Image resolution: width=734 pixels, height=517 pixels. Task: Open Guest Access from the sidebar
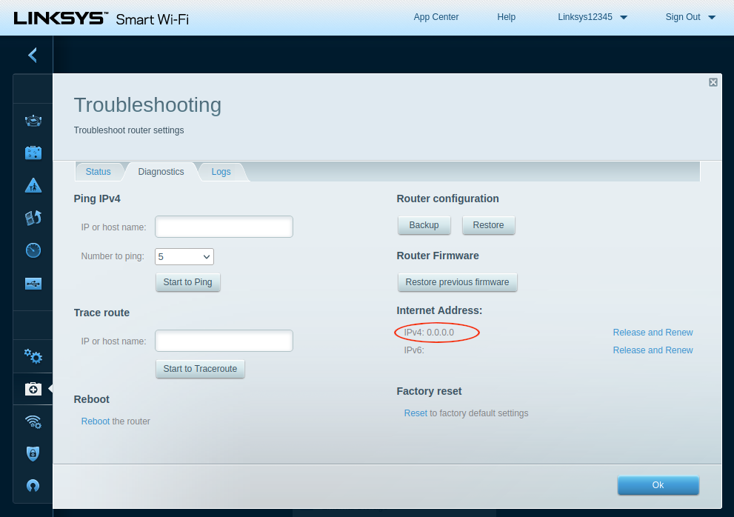33,153
